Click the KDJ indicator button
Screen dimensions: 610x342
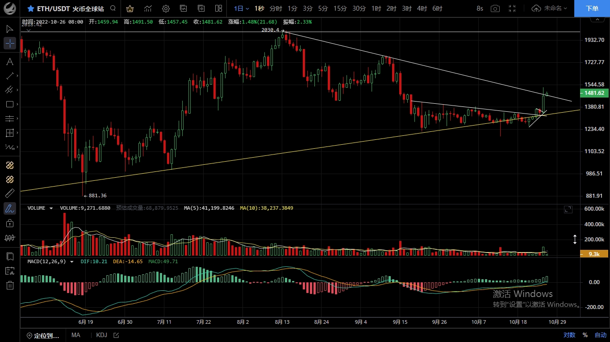(101, 335)
